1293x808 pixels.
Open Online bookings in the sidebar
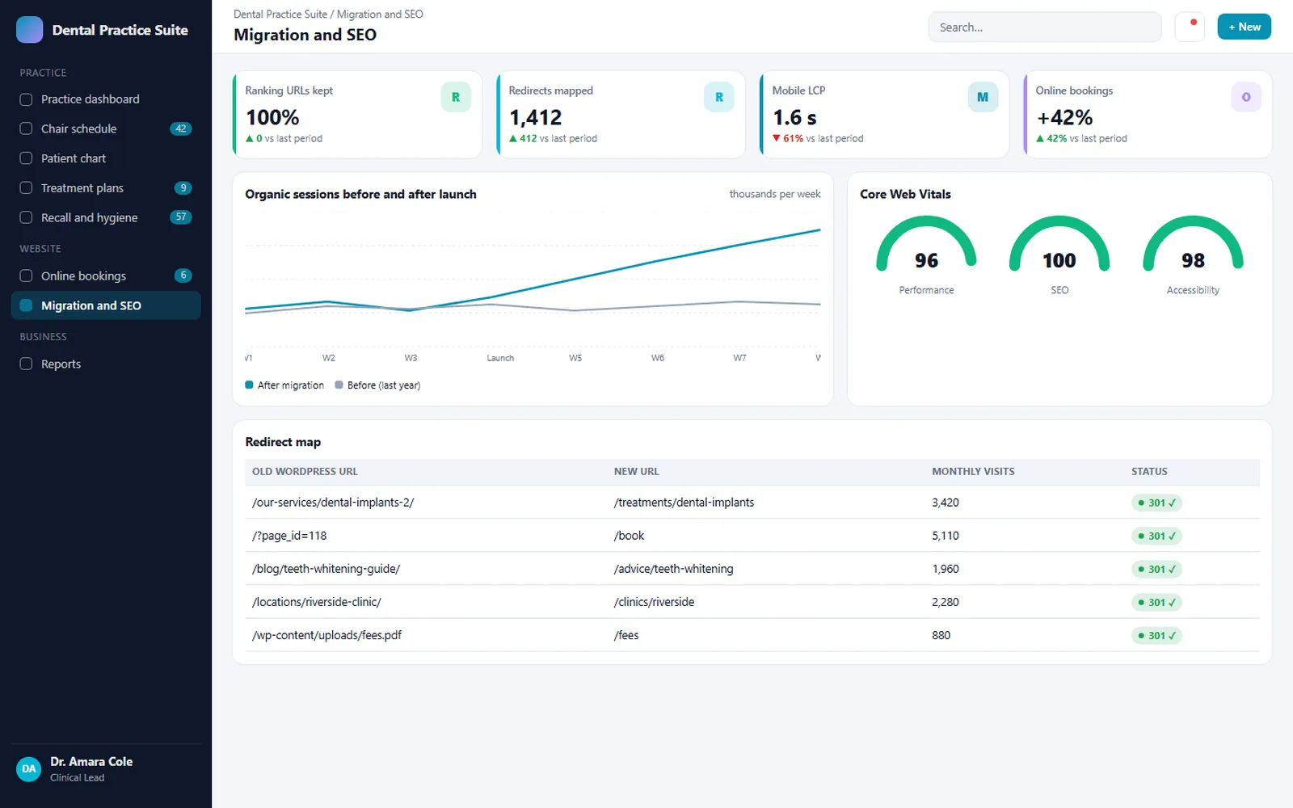click(x=106, y=276)
